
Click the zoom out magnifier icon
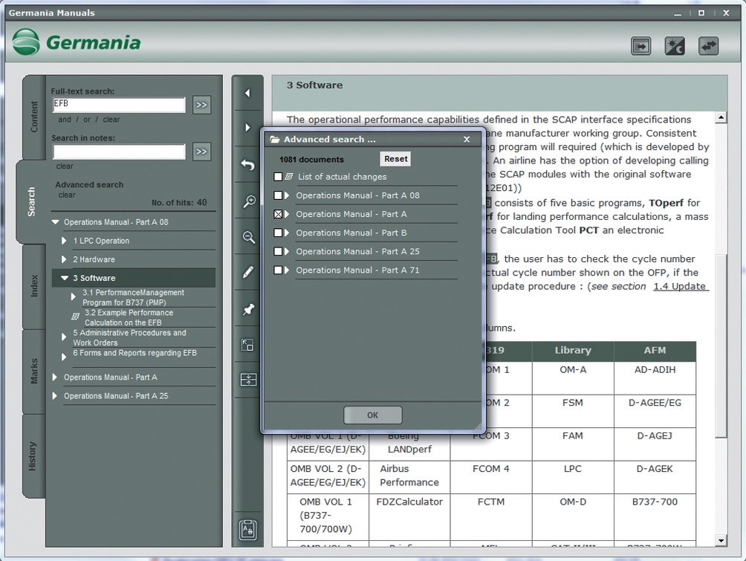click(x=248, y=237)
